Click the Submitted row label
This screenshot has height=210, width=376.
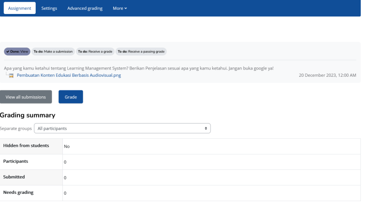(x=14, y=177)
